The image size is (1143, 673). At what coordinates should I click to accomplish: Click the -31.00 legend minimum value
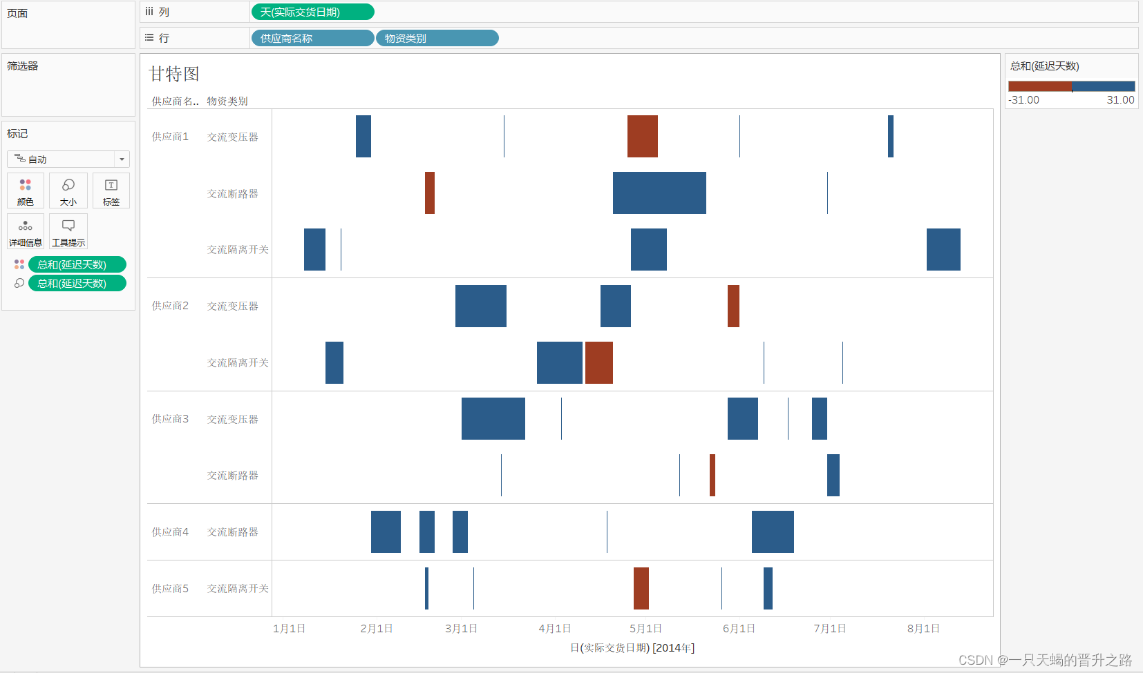pos(1023,100)
